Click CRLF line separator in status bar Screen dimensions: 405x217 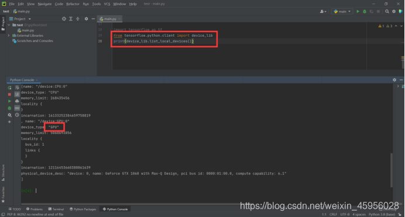click(x=333, y=215)
